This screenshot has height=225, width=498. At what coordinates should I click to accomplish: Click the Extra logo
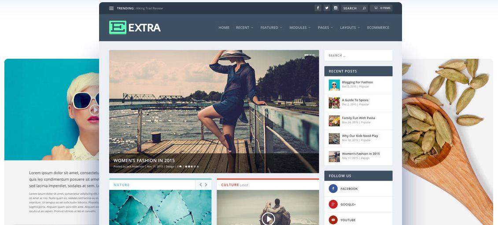tap(135, 28)
